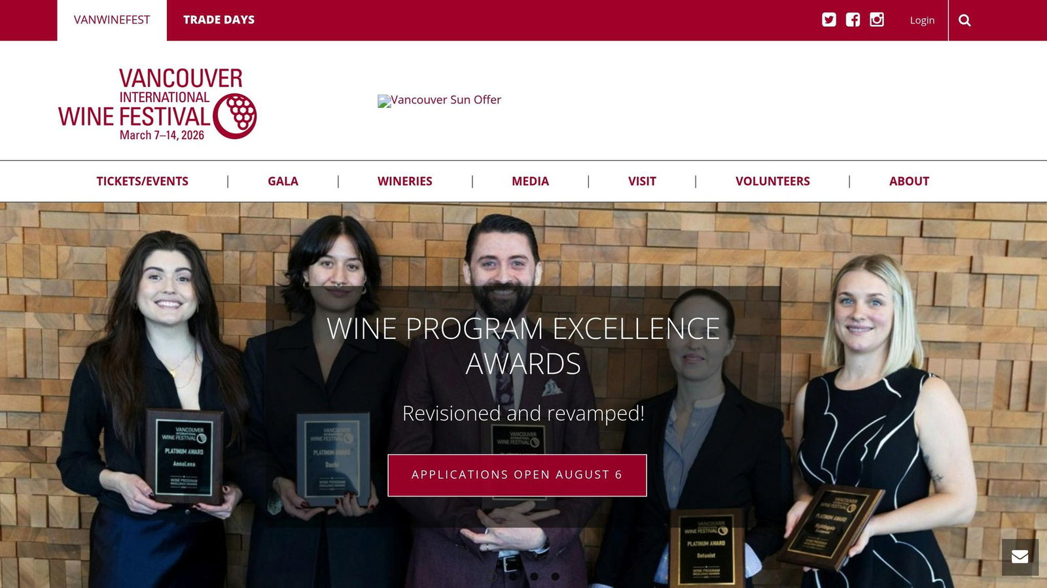Screen dimensions: 1047x588
Task: Open the VISIT menu item
Action: coord(642,181)
